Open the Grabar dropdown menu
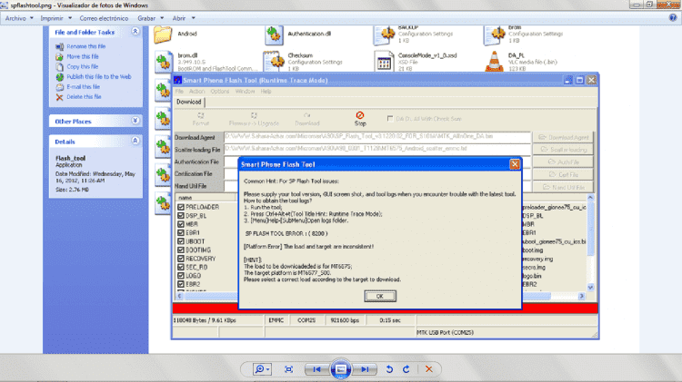The width and height of the screenshot is (682, 382). (150, 18)
